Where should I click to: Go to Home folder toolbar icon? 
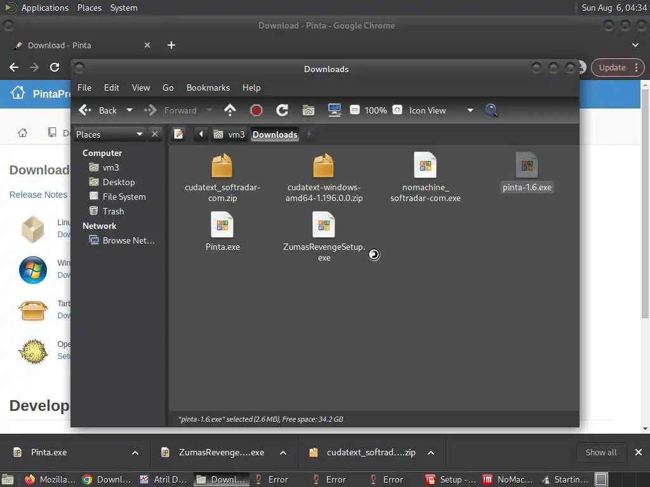308,110
